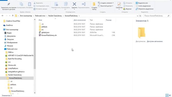Open recent locations dropdown arrow
This screenshot has width=172, height=97.
tap(10, 16)
